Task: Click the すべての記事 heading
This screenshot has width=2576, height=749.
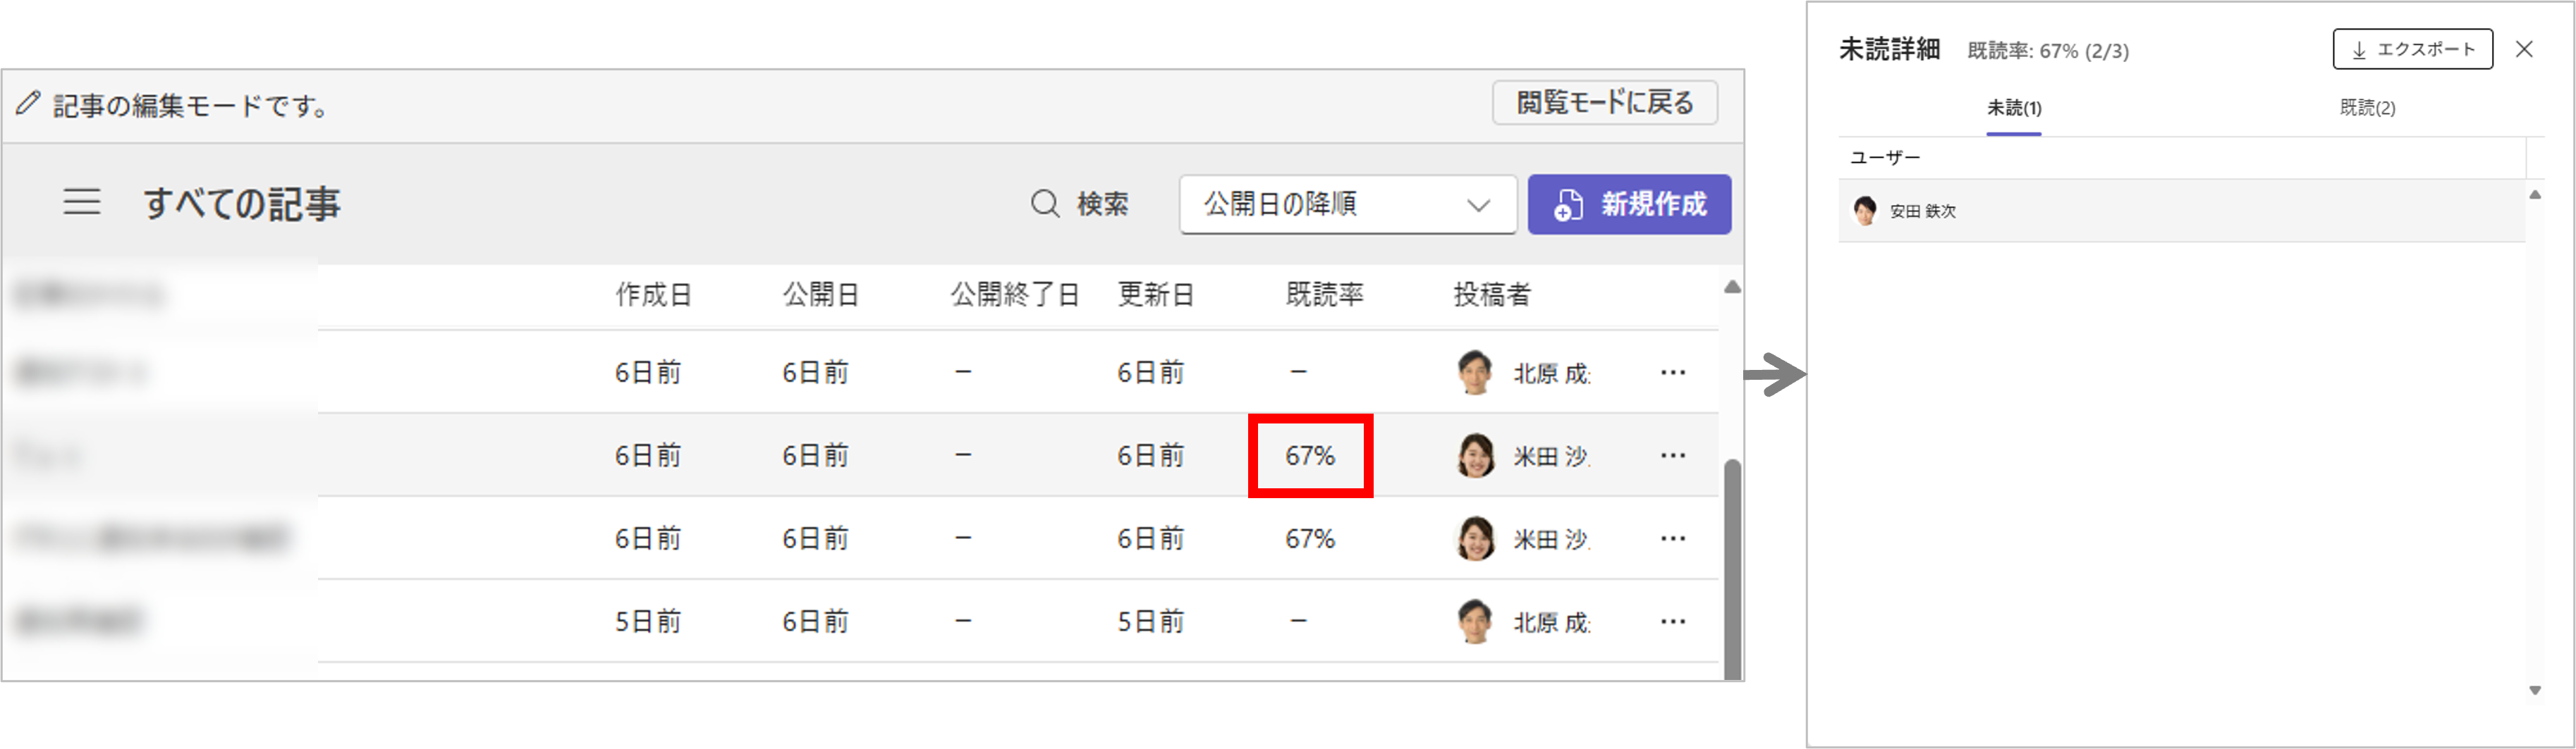Action: point(242,204)
